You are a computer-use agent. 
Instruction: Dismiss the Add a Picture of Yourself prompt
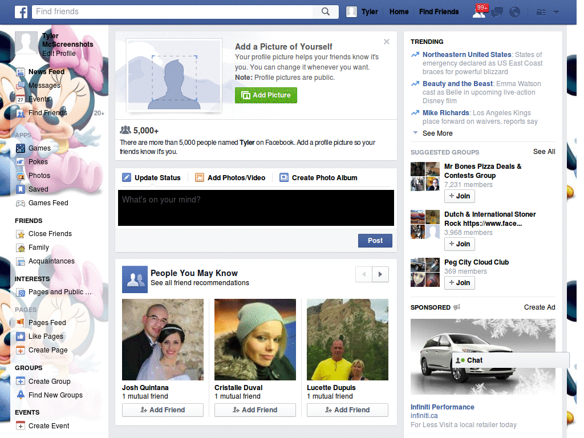pyautogui.click(x=387, y=41)
